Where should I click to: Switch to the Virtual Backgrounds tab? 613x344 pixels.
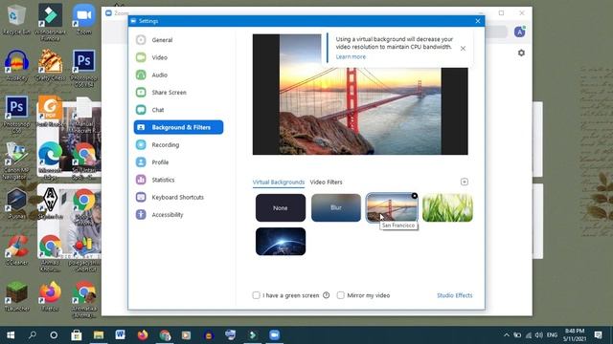point(279,183)
